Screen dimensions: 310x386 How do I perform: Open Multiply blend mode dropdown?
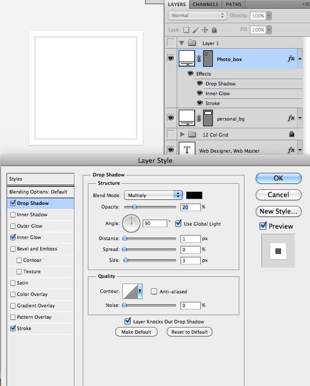[x=153, y=195]
